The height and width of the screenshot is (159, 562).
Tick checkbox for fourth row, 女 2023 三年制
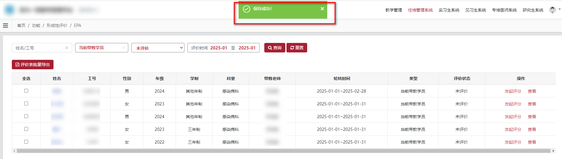[x=26, y=129]
